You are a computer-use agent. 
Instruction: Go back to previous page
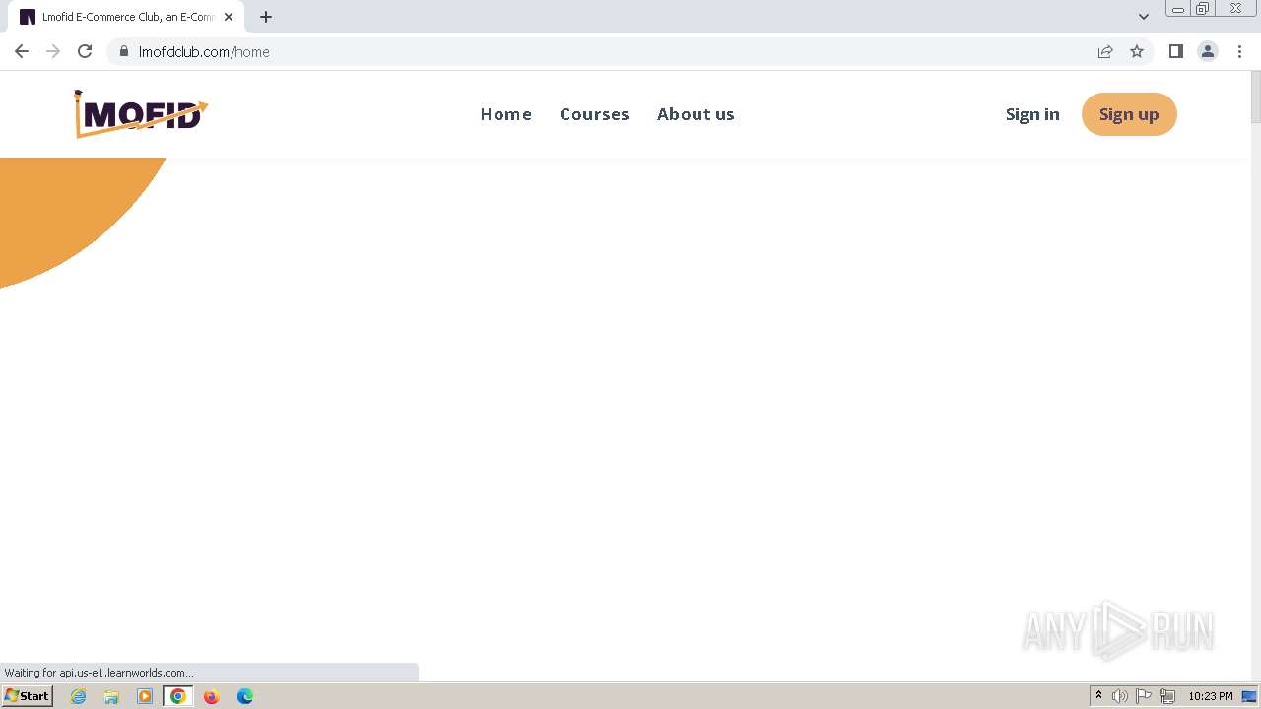click(22, 51)
